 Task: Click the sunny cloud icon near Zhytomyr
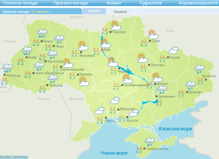tap(82, 45)
